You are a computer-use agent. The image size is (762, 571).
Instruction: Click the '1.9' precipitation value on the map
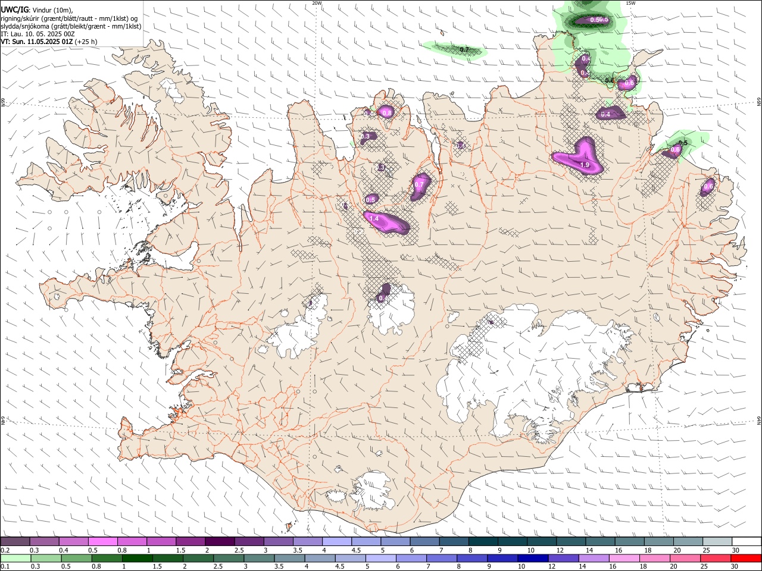585,165
